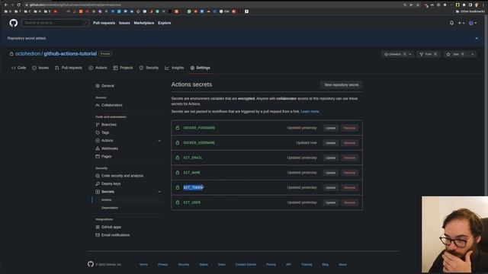Viewport: 488px width, 274px height.
Task: Switch to the Actions tab
Action: (98, 68)
